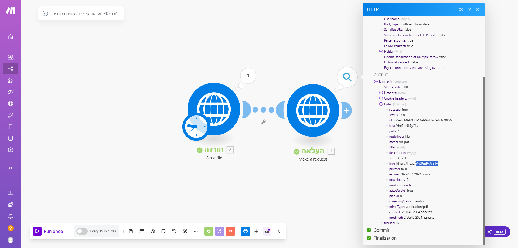Click the wrench icon between modules

[263, 122]
